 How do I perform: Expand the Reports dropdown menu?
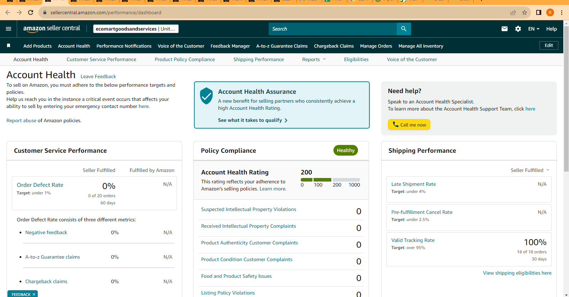[x=314, y=59]
